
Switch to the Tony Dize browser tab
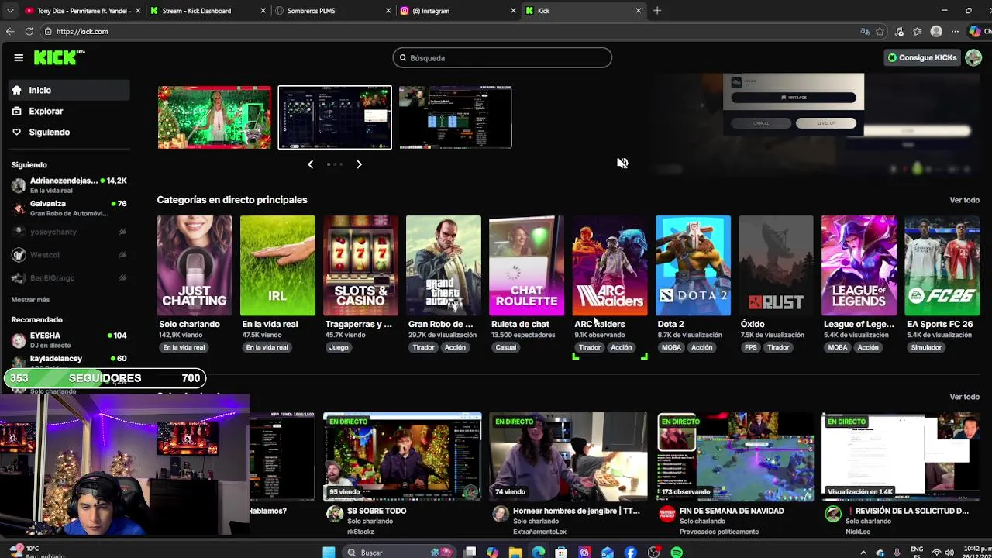click(x=81, y=11)
